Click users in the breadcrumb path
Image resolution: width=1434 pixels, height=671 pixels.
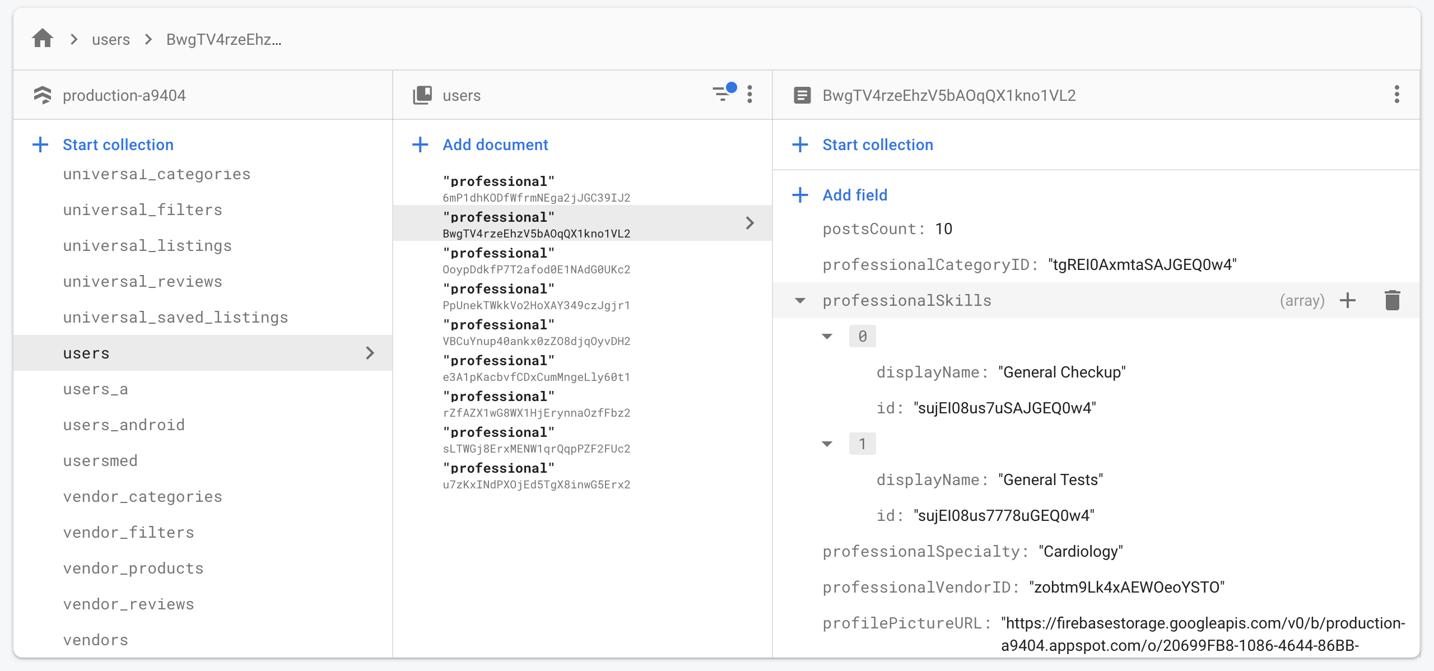tap(111, 39)
